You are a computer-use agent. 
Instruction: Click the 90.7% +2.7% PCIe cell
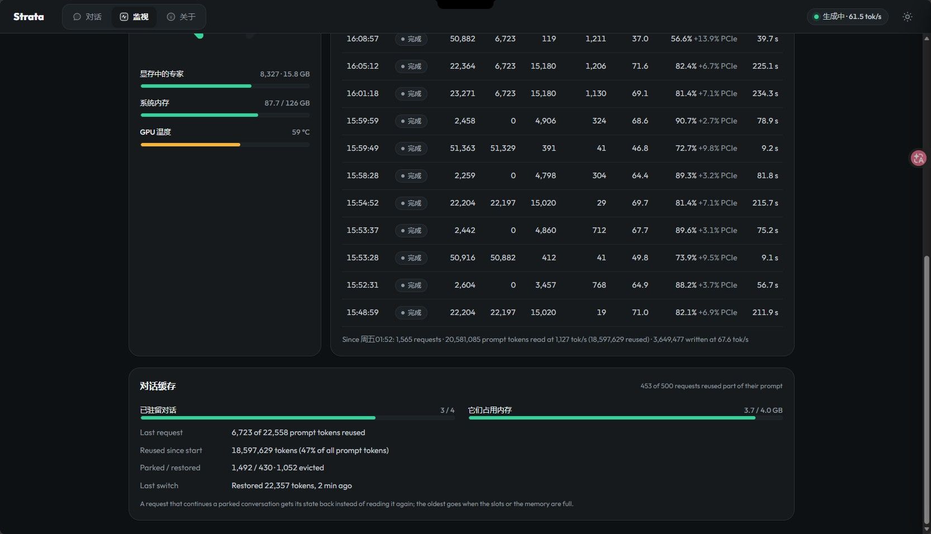point(706,121)
